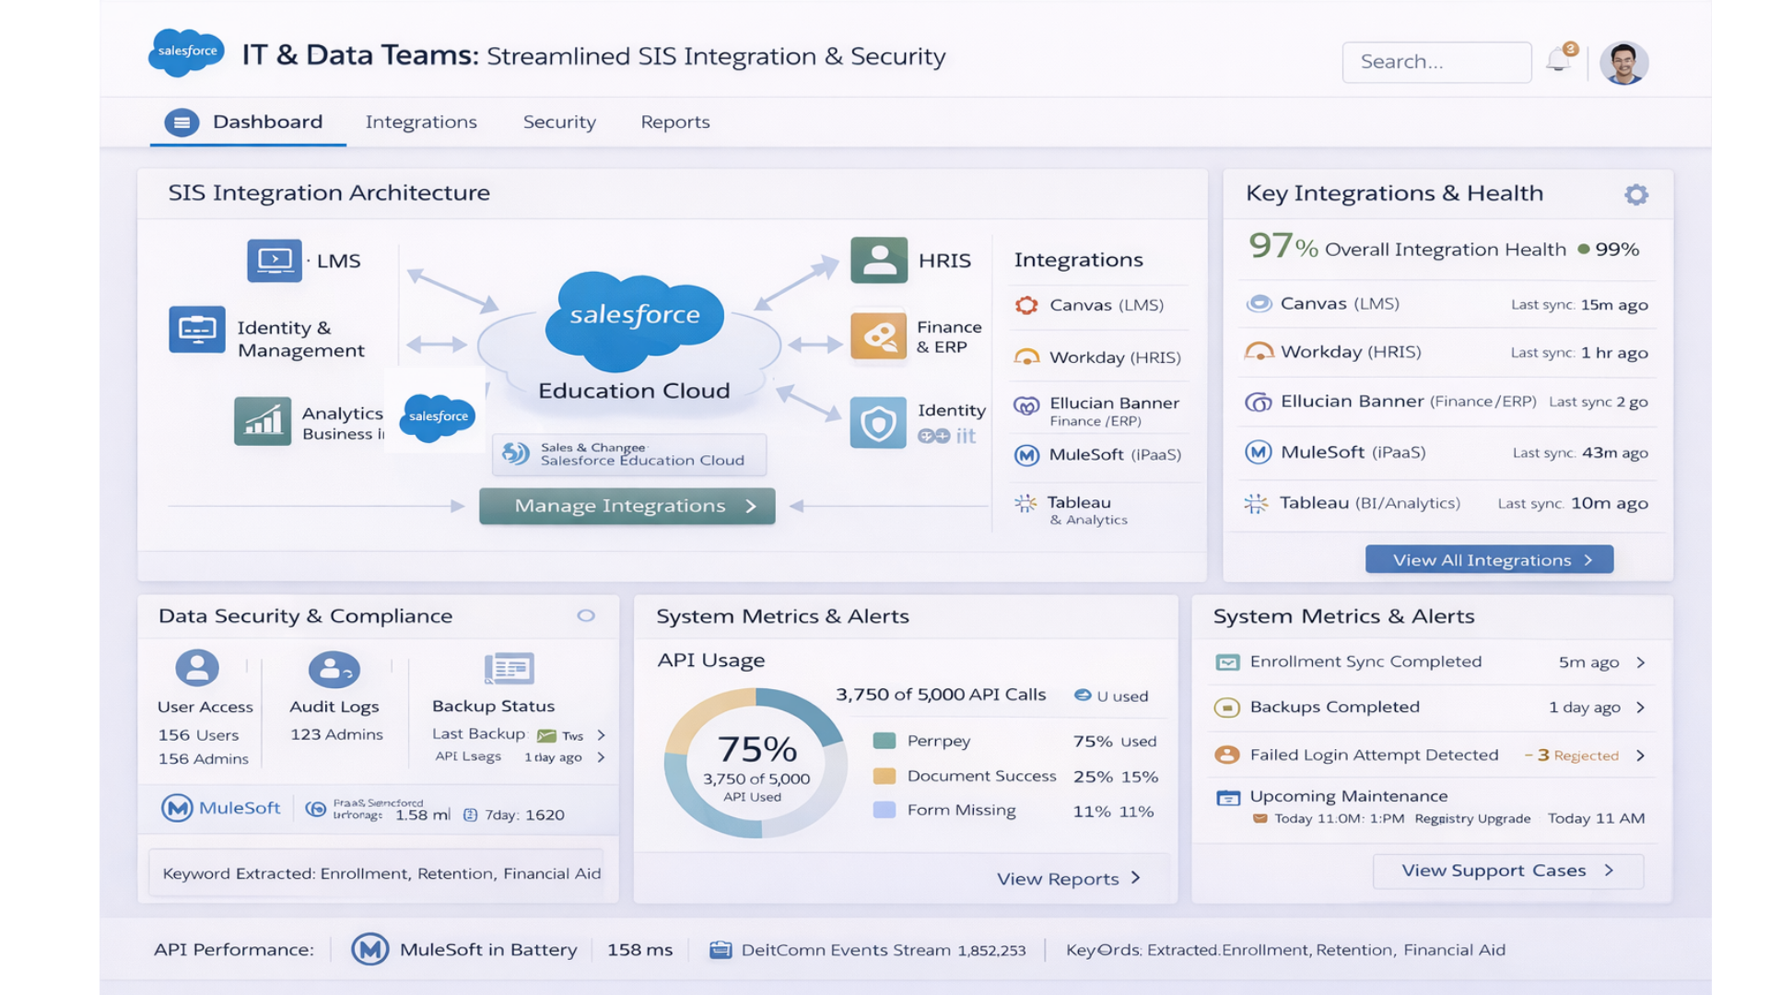Open the Identity shield icon in the architecture diagram
1769x995 pixels.
pyautogui.click(x=878, y=423)
